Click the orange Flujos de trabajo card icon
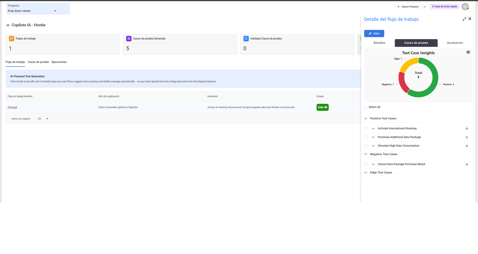 coord(11,39)
